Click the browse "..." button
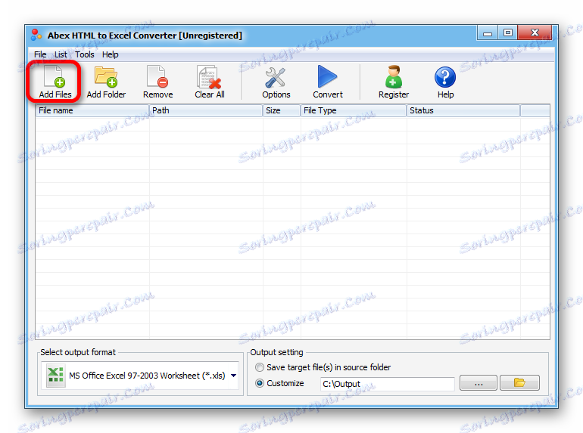Image resolution: width=583 pixels, height=433 pixels. [479, 382]
